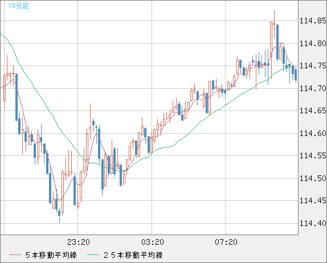Click the 114.80 price axis label

tap(313, 43)
